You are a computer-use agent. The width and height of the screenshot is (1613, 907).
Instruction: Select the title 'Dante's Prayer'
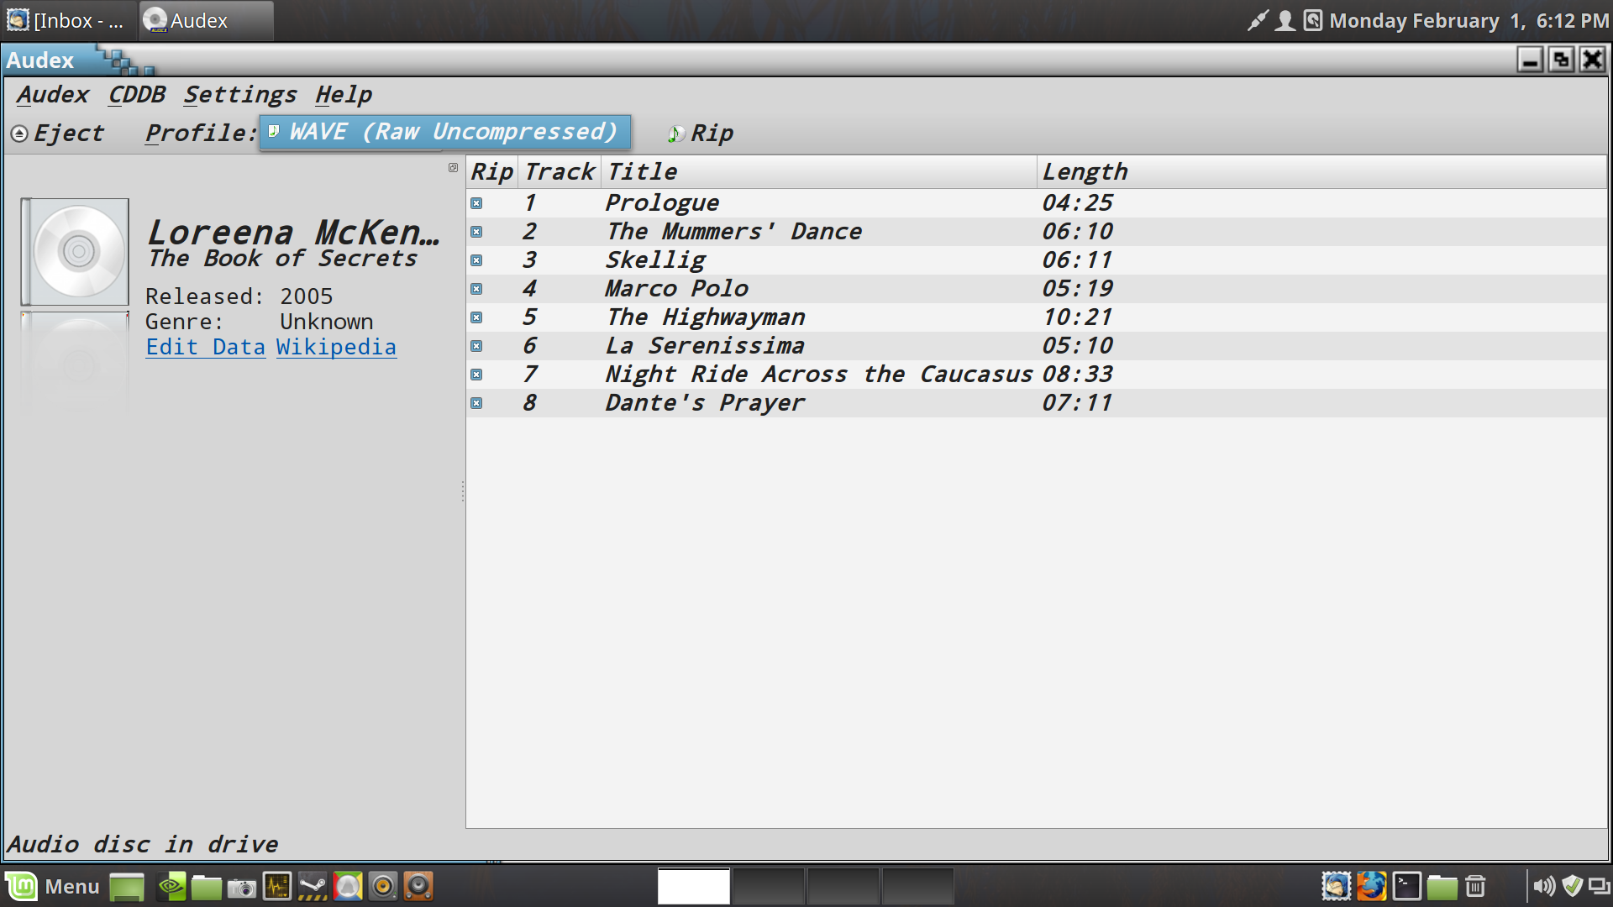point(705,403)
